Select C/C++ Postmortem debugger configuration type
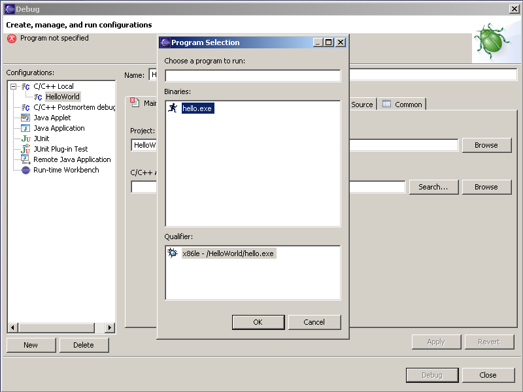Screen dimensions: 523x392 point(74,107)
